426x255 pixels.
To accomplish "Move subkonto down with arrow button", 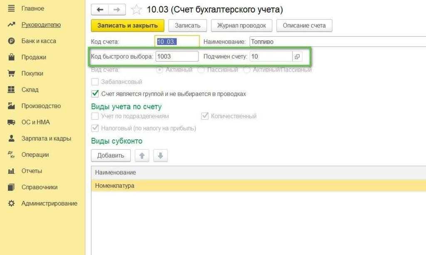I will [x=161, y=156].
